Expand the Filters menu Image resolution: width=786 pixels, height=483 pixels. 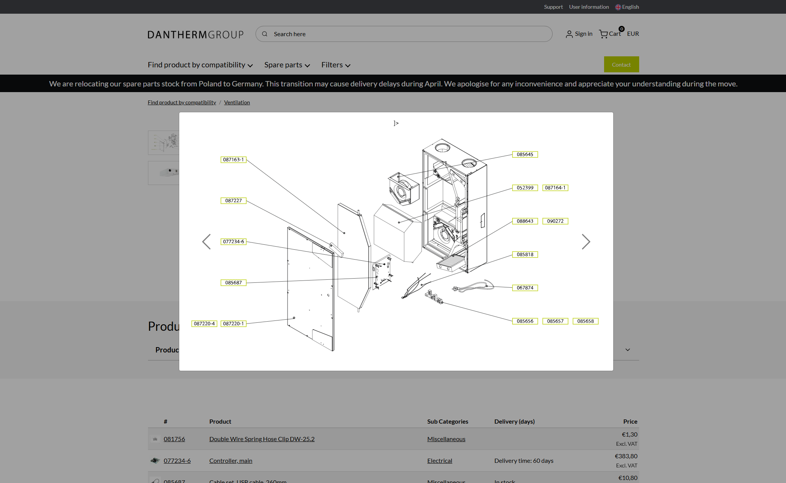[x=336, y=65]
